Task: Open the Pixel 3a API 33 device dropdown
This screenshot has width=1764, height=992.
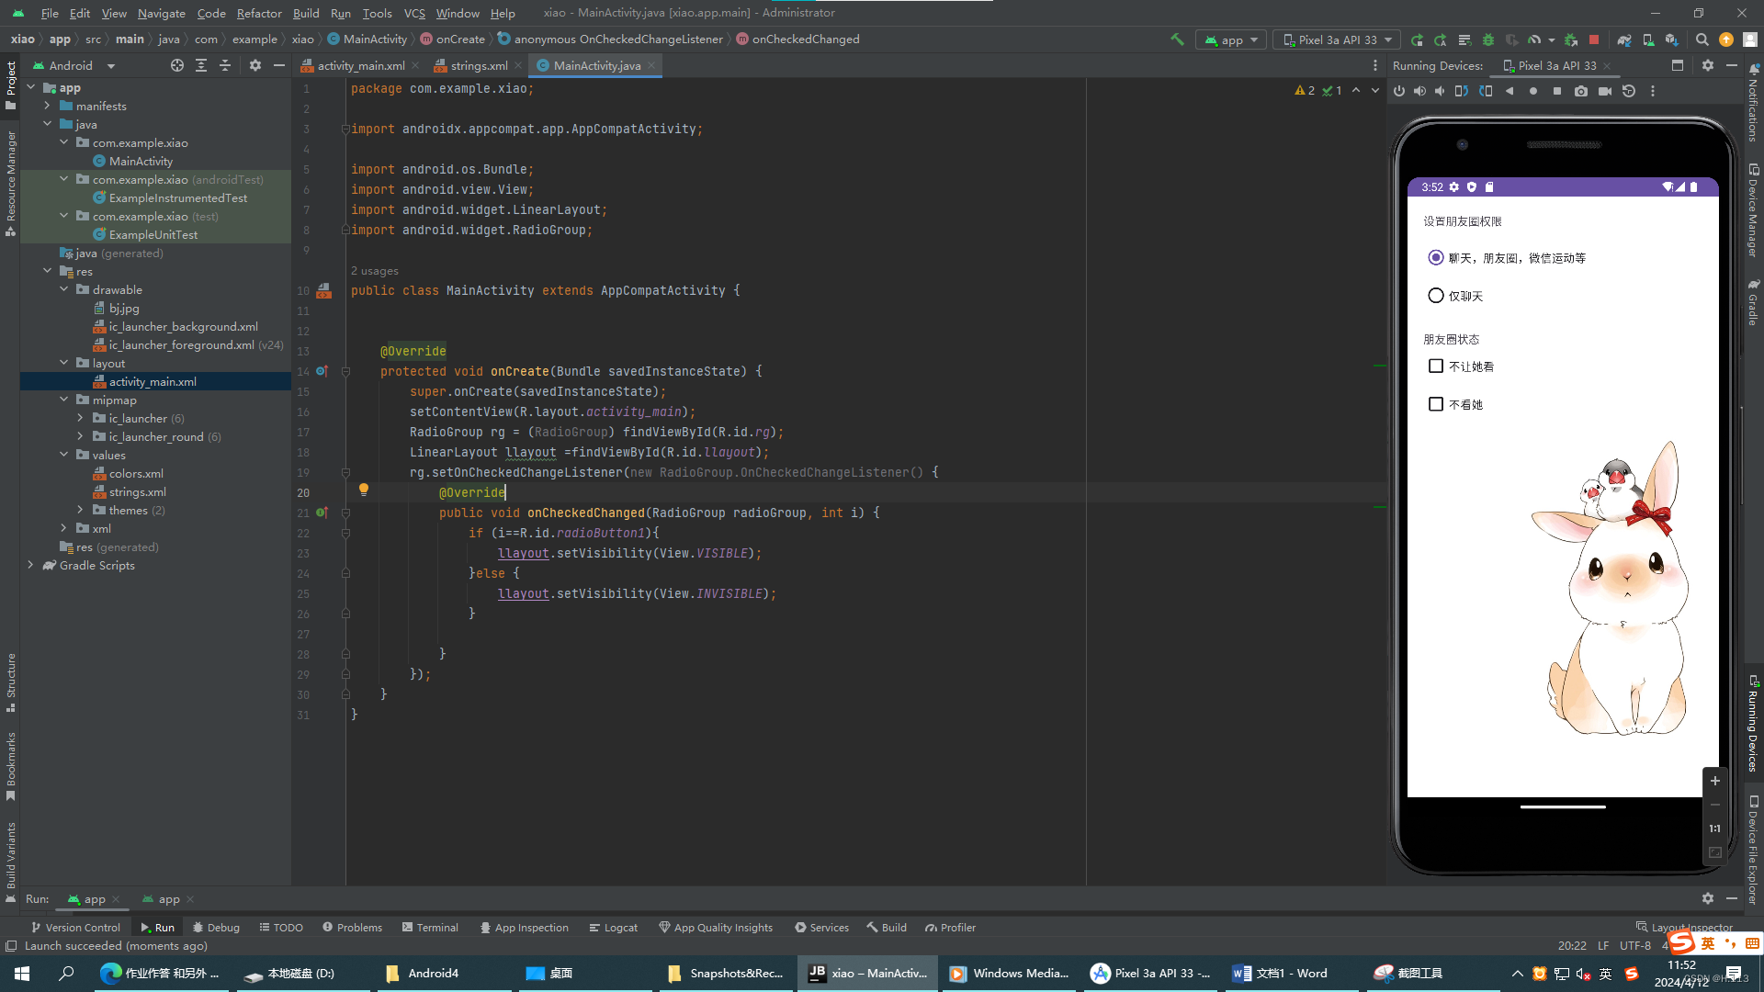Action: click(x=1338, y=39)
